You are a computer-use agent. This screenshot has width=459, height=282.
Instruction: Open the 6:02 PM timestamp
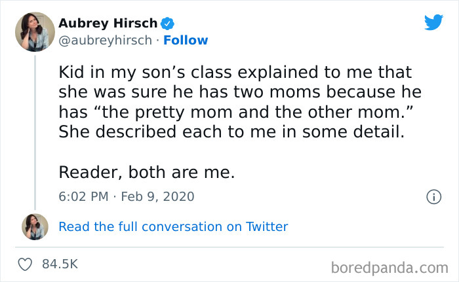click(x=82, y=196)
